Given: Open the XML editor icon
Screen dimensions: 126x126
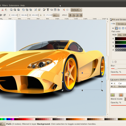Looking at the screenshot, I should (x=55, y=10).
